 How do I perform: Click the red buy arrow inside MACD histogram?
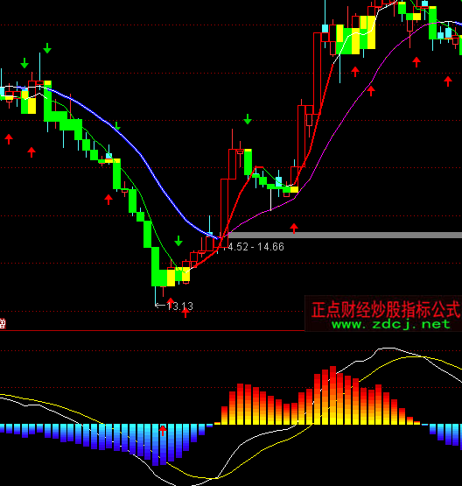click(x=163, y=431)
